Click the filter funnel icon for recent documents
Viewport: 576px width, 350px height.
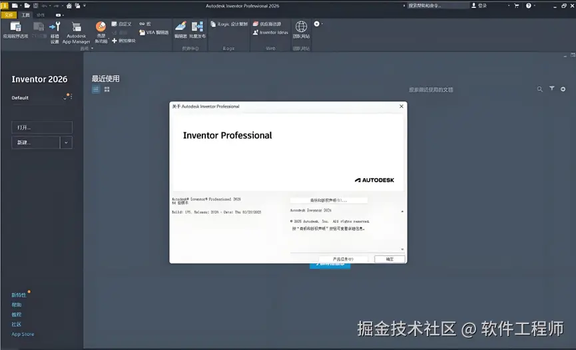pos(552,88)
